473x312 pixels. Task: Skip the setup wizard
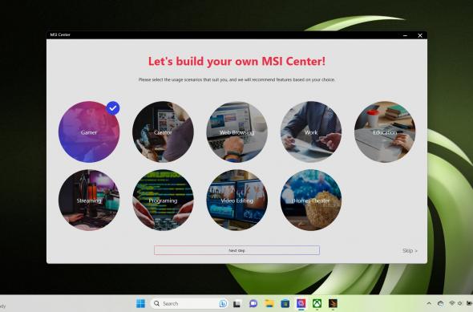click(x=410, y=250)
